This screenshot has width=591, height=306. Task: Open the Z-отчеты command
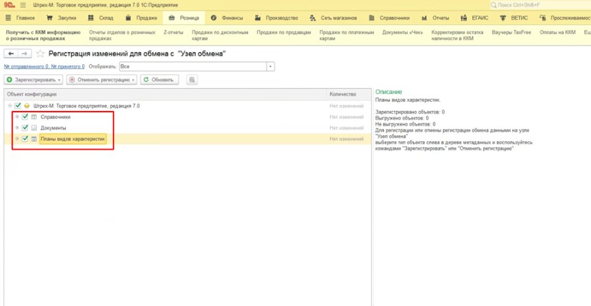click(173, 32)
